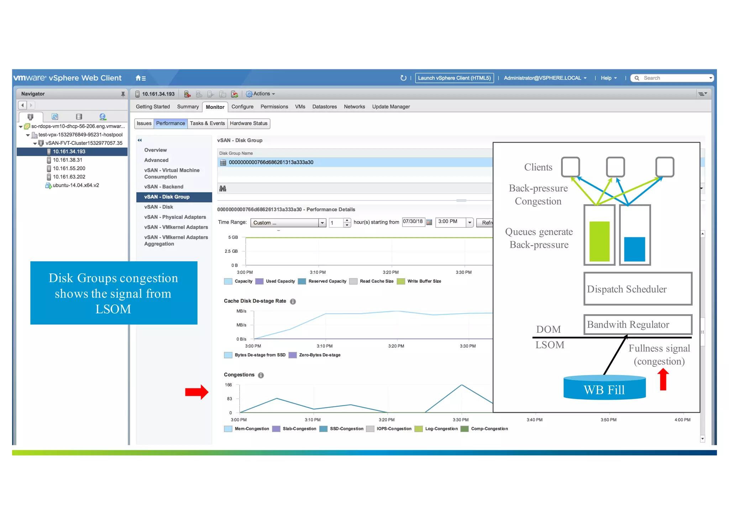Switch to the Datastores tab
729x515 pixels.
click(325, 107)
